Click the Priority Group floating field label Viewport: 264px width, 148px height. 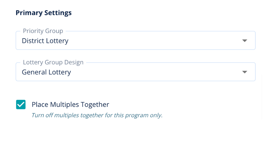tap(43, 31)
